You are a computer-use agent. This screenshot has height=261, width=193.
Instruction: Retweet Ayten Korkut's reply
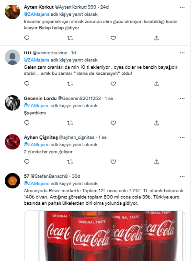[x=70, y=38]
